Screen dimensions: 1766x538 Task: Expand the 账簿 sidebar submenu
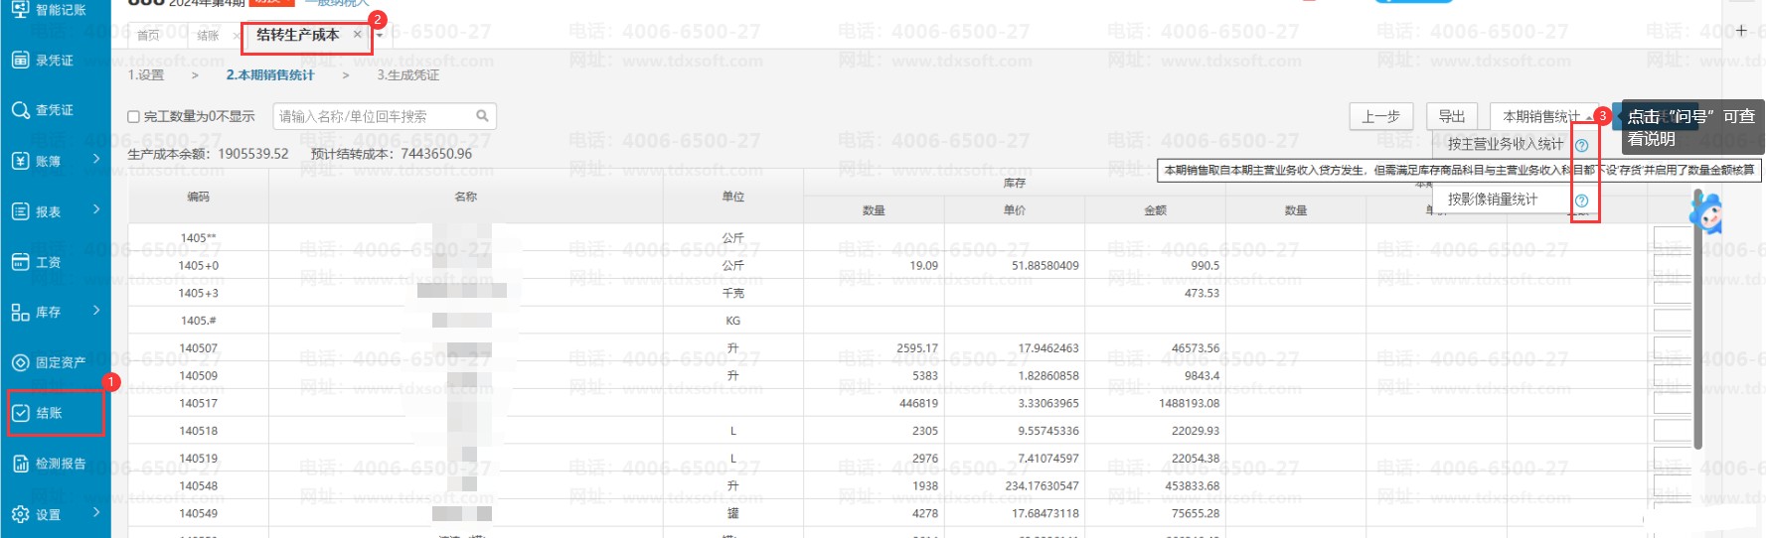(96, 159)
